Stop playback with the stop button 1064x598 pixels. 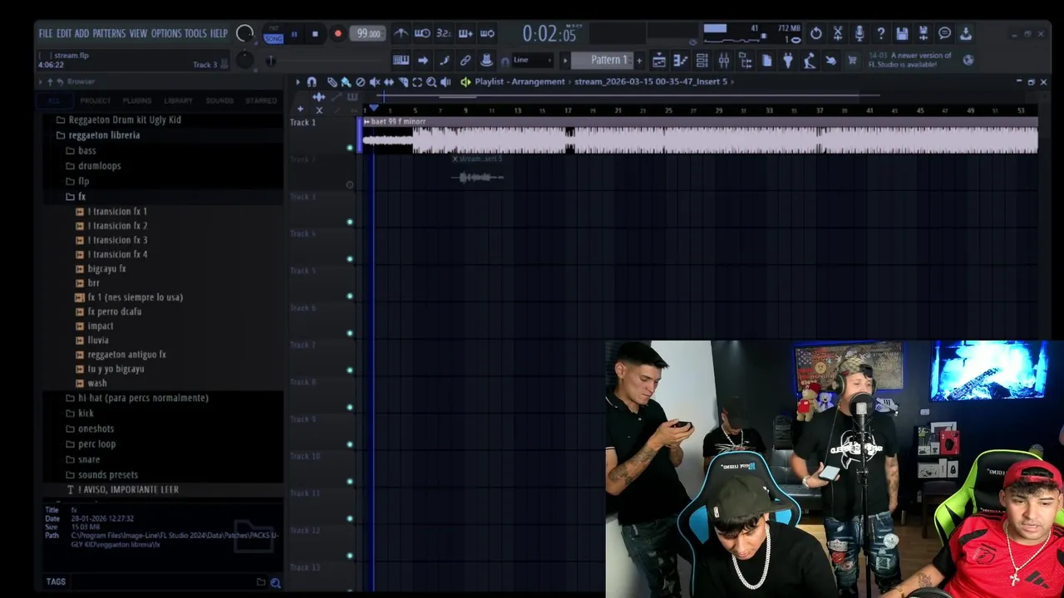(x=315, y=34)
